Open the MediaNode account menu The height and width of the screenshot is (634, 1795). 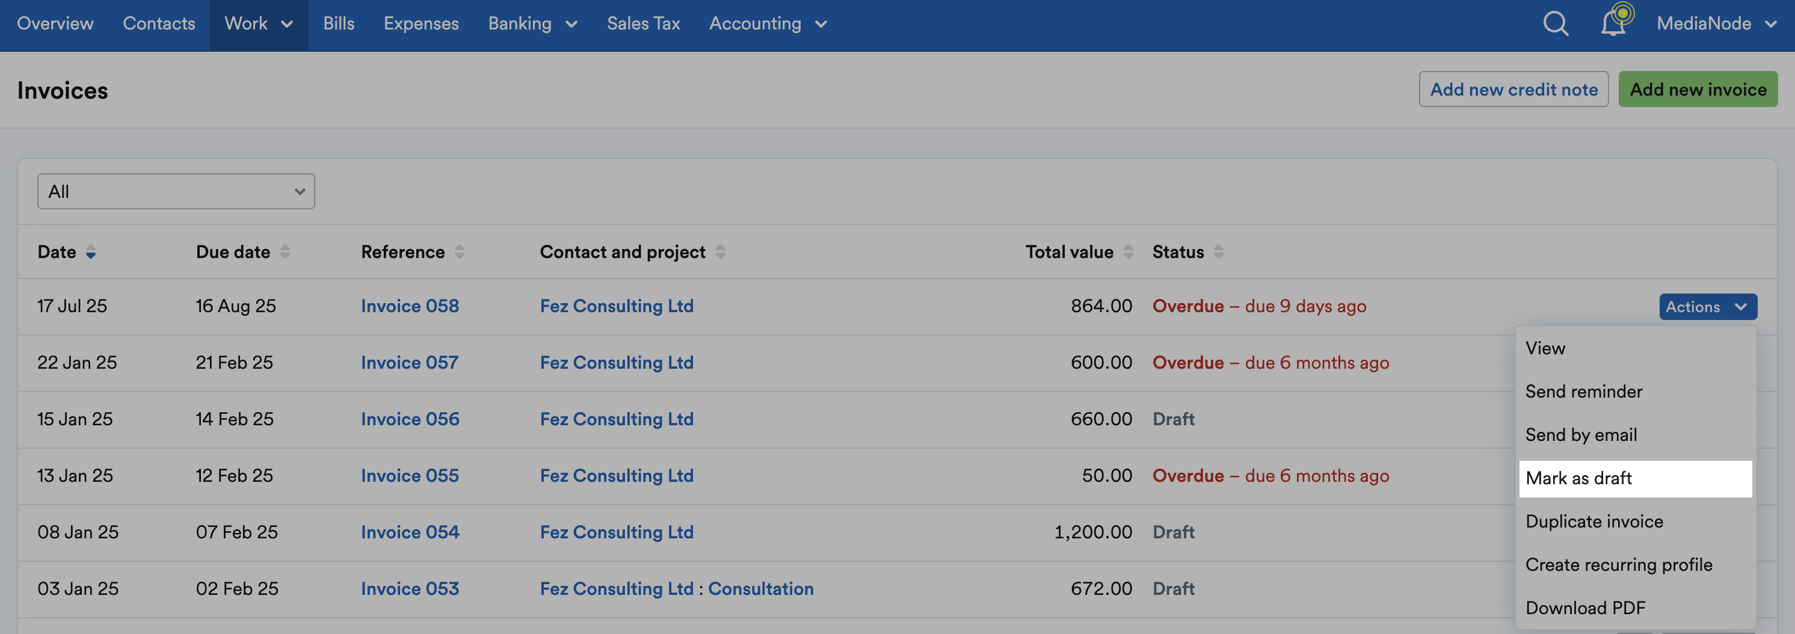1716,25
